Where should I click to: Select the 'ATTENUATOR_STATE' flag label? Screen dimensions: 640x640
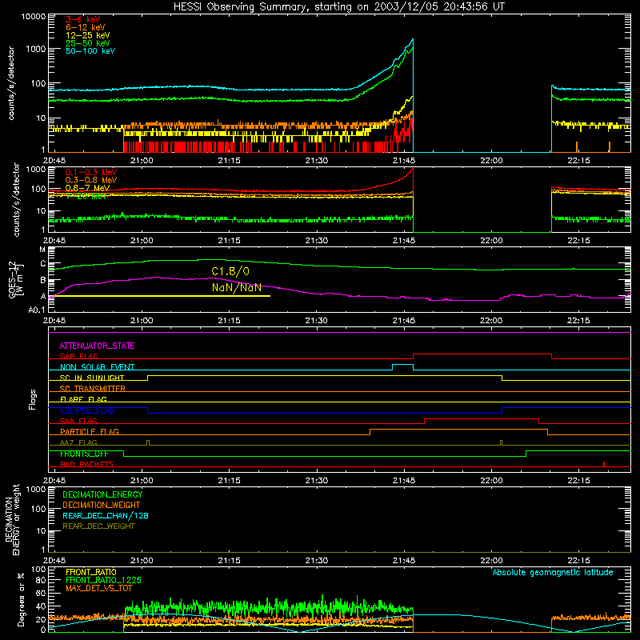tap(97, 346)
